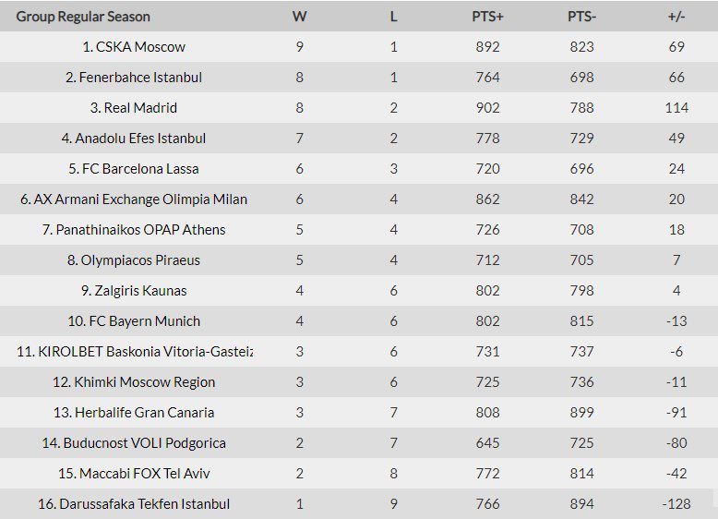Click the PTS+ column header
Image resolution: width=718 pixels, height=519 pixels.
point(487,17)
